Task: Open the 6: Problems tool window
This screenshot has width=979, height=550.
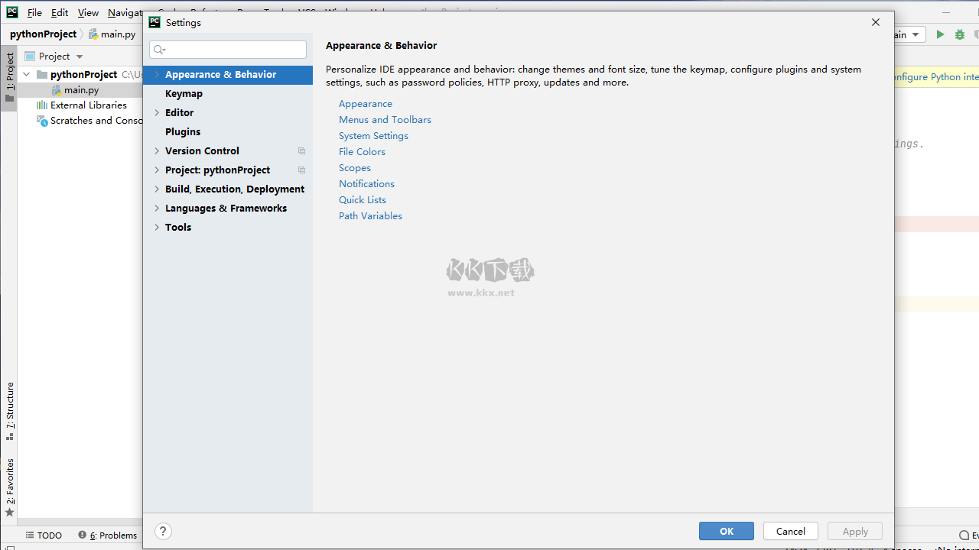Action: (107, 535)
